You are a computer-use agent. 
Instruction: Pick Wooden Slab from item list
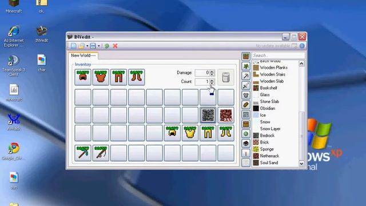pyautogui.click(x=276, y=81)
